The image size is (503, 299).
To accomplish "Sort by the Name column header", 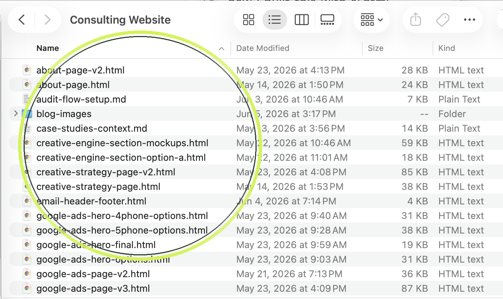I will click(48, 48).
